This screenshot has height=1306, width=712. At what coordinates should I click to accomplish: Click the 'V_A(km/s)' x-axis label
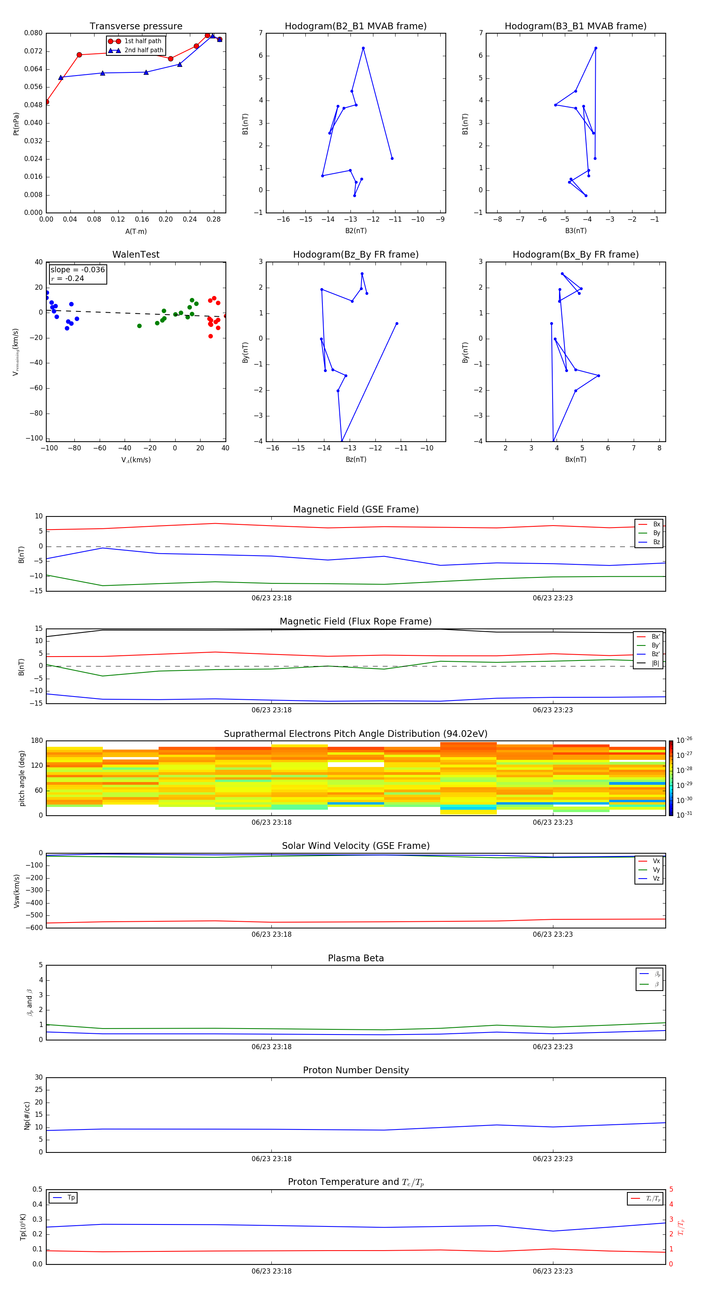(x=136, y=460)
